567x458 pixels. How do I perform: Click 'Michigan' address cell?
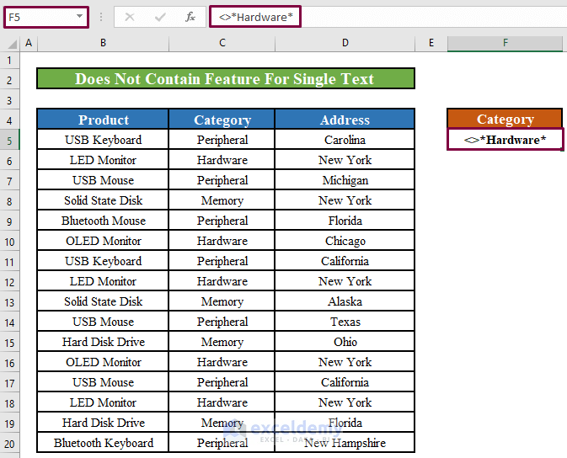pos(345,180)
